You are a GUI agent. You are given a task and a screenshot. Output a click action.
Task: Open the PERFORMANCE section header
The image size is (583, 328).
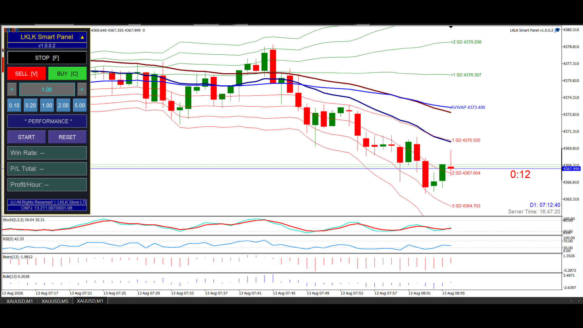coord(47,121)
